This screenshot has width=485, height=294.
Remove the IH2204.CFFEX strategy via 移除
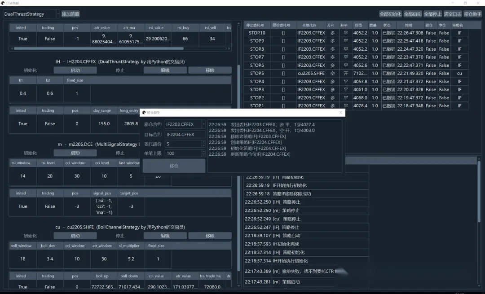210,70
